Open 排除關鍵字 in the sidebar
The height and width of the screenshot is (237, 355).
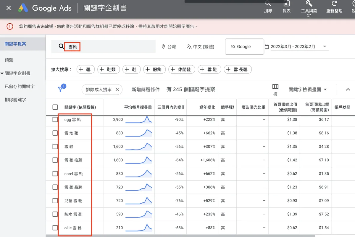15,100
